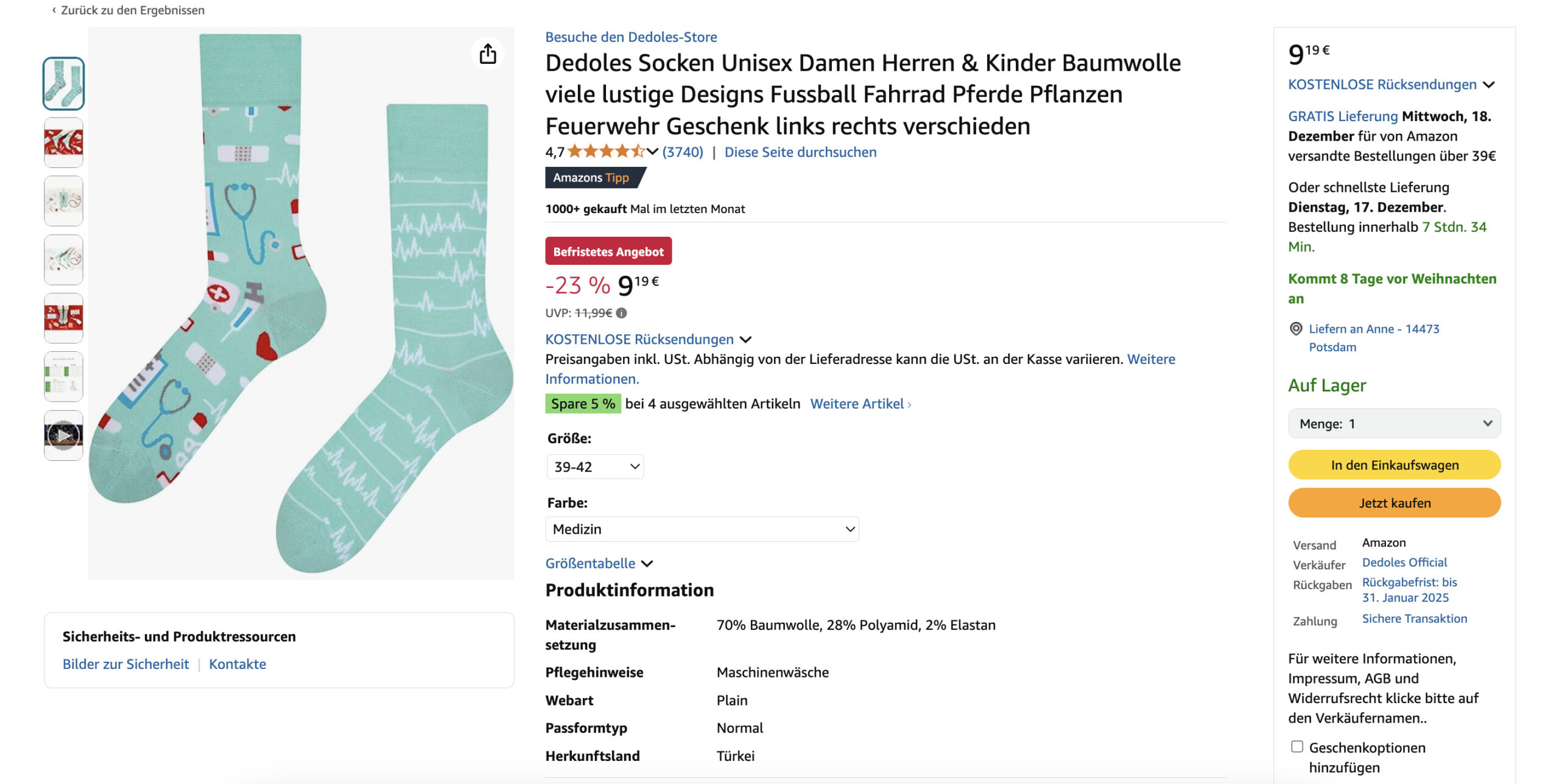Open the Farbe Medizin dropdown
The width and height of the screenshot is (1559, 784).
(702, 529)
